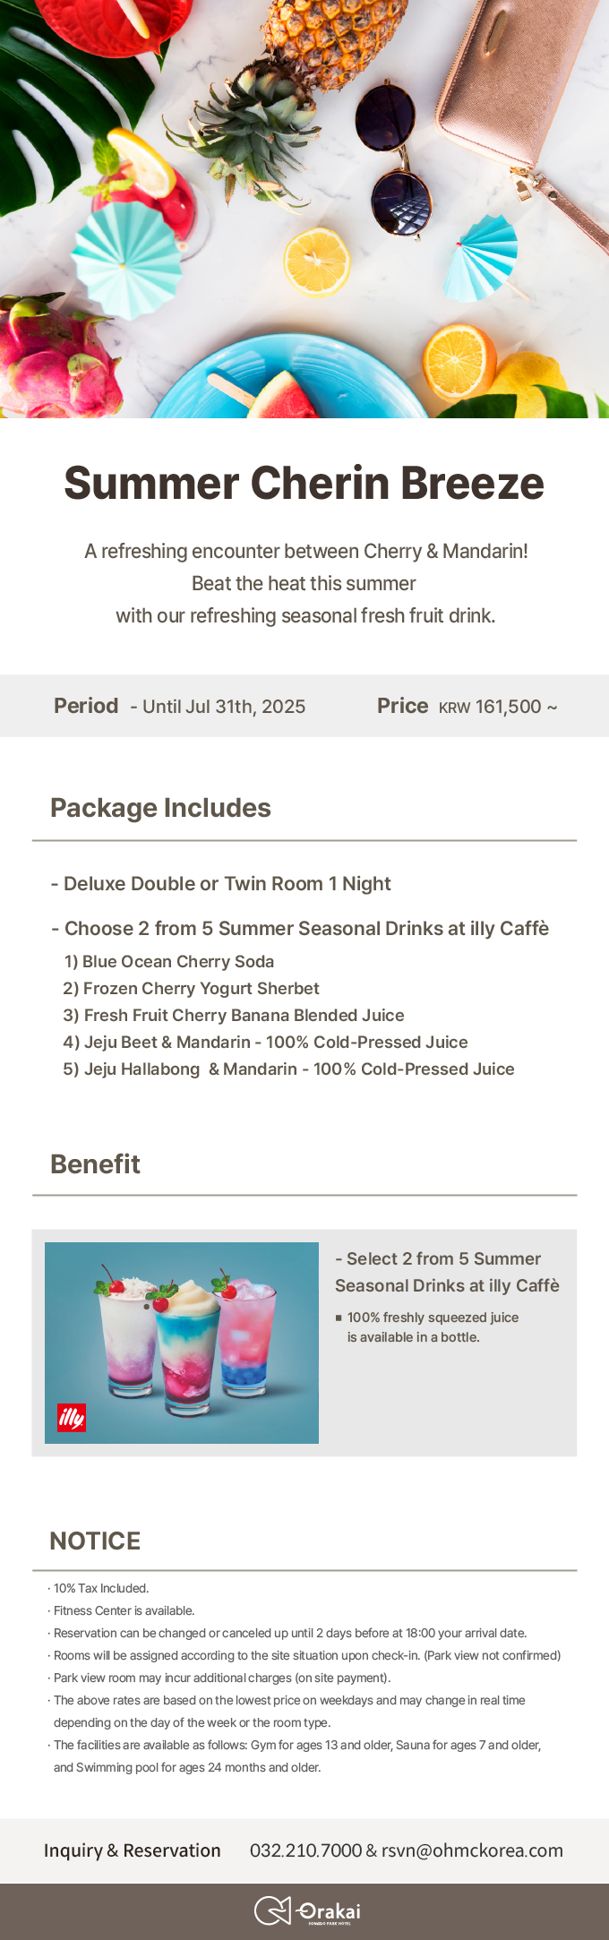Click phone number 032.210.7000

[x=305, y=1850]
